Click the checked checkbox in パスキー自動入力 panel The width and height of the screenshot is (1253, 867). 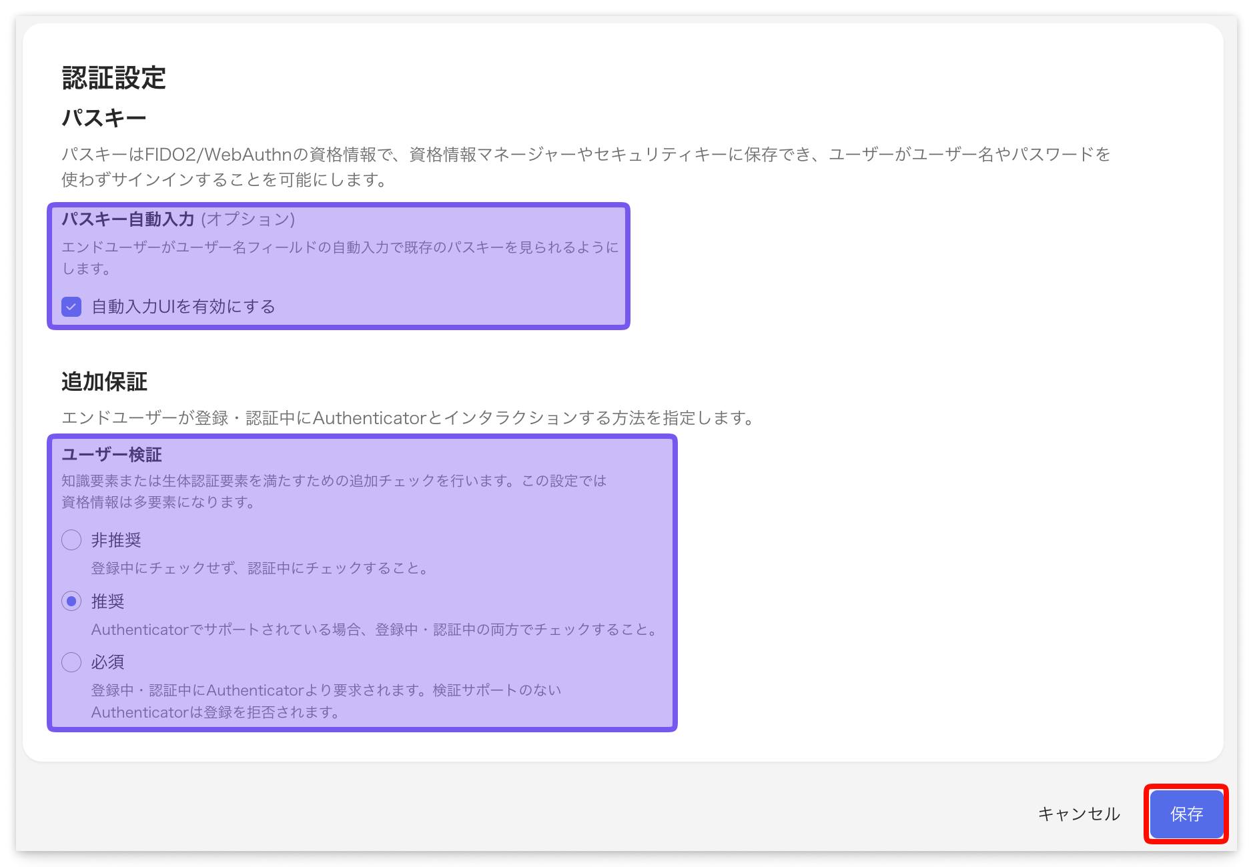(71, 307)
